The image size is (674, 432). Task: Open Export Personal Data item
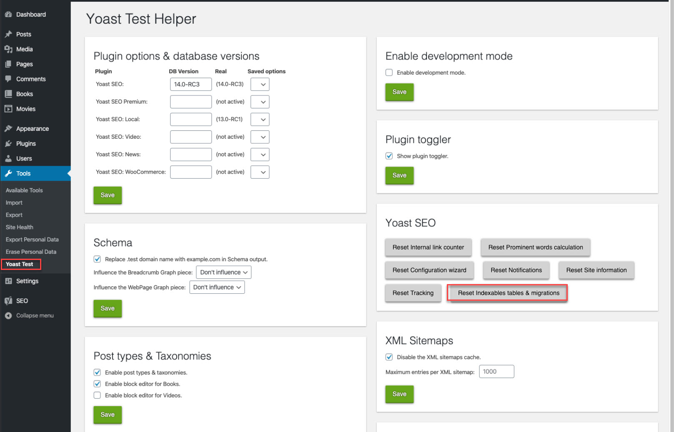coord(32,240)
